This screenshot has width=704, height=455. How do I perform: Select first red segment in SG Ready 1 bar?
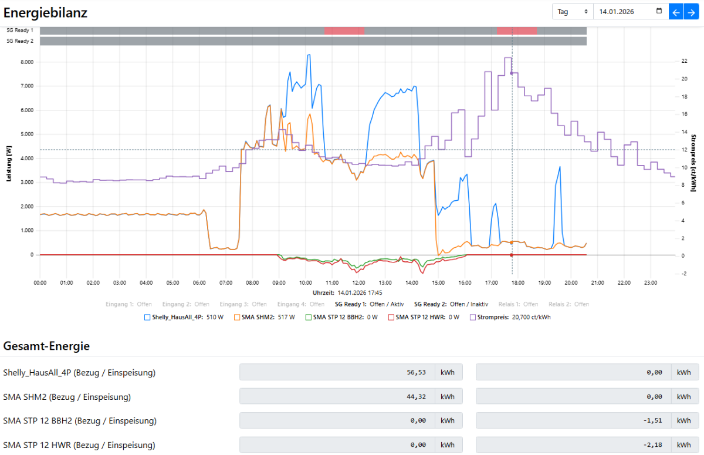[344, 31]
